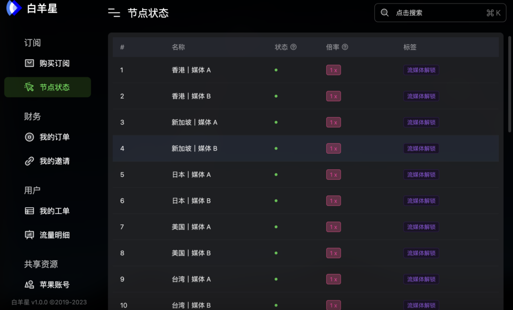Viewport: 513px width, 310px height.
Task: Click the 白羊星 logo icon
Action: [14, 8]
